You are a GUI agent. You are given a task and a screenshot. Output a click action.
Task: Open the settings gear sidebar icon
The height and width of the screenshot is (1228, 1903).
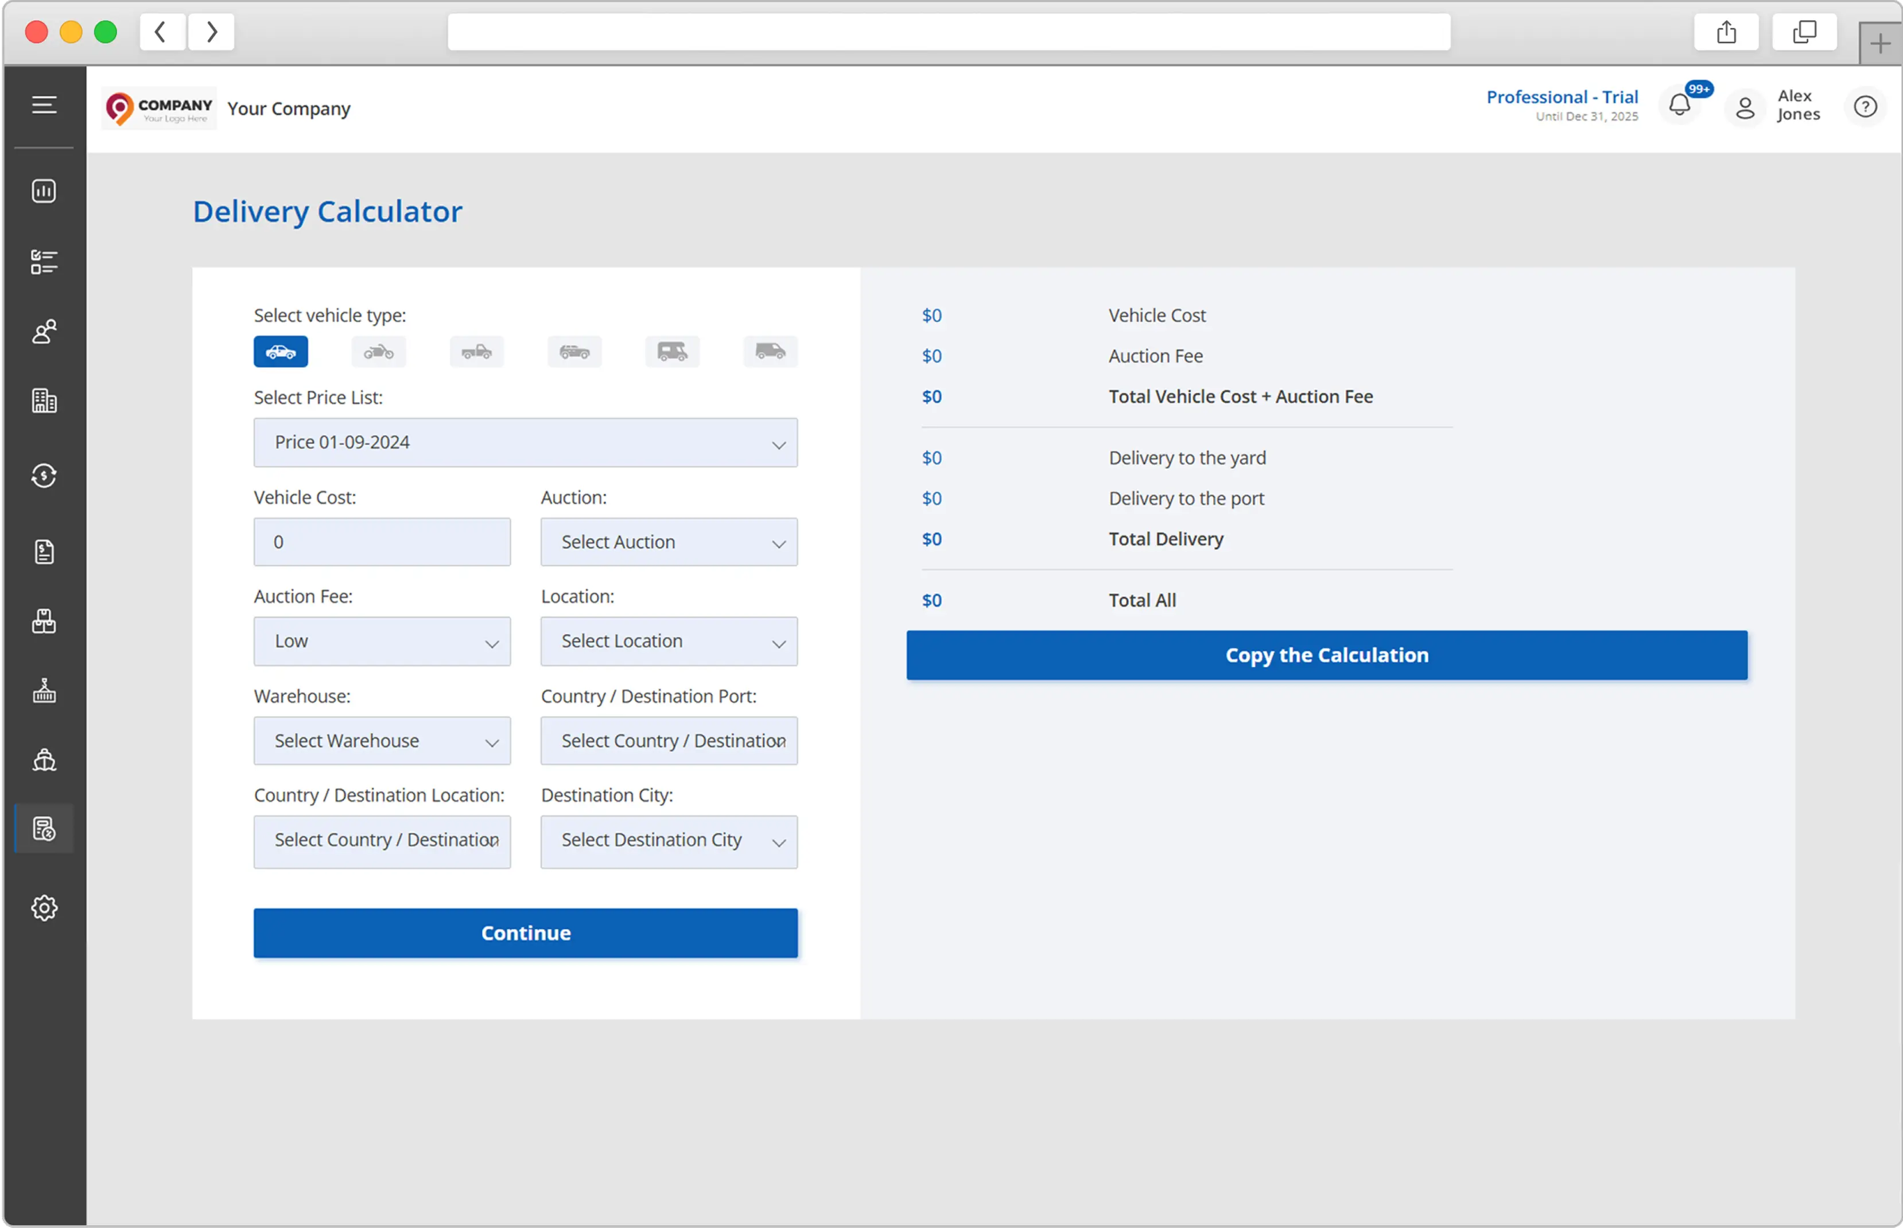pyautogui.click(x=44, y=908)
